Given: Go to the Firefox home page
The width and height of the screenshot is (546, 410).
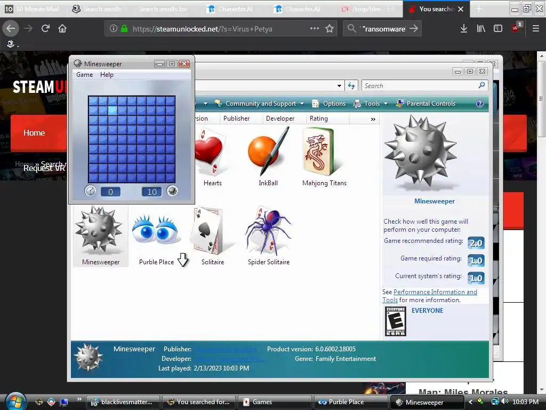Looking at the screenshot, I should pos(62,29).
